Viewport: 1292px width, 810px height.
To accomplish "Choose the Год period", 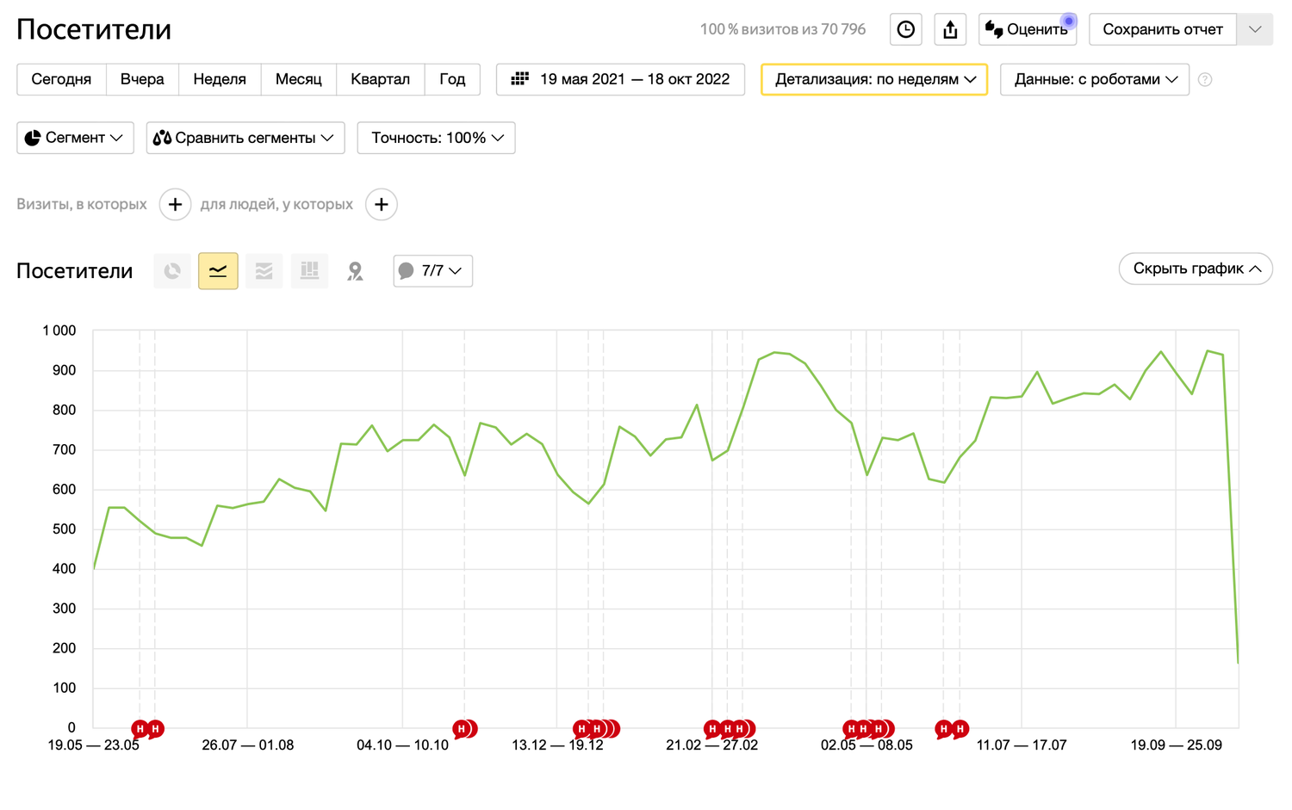I will click(452, 79).
